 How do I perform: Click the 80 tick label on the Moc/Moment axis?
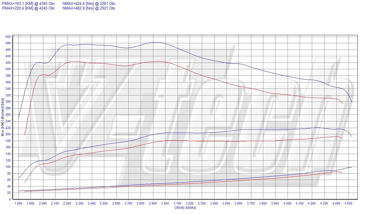point(9,173)
